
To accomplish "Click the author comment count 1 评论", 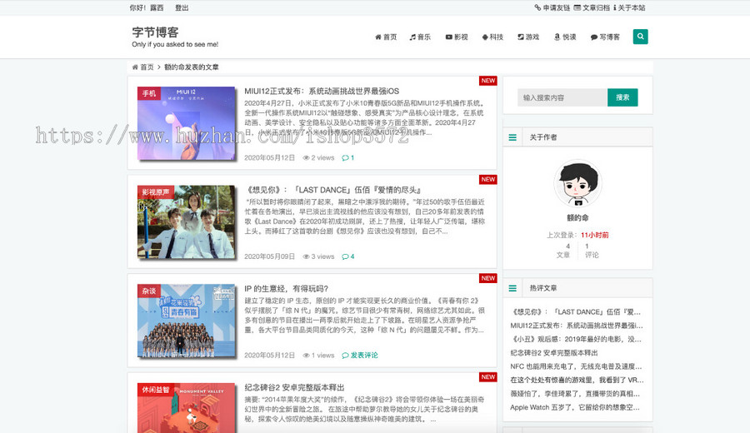I will 592,251.
